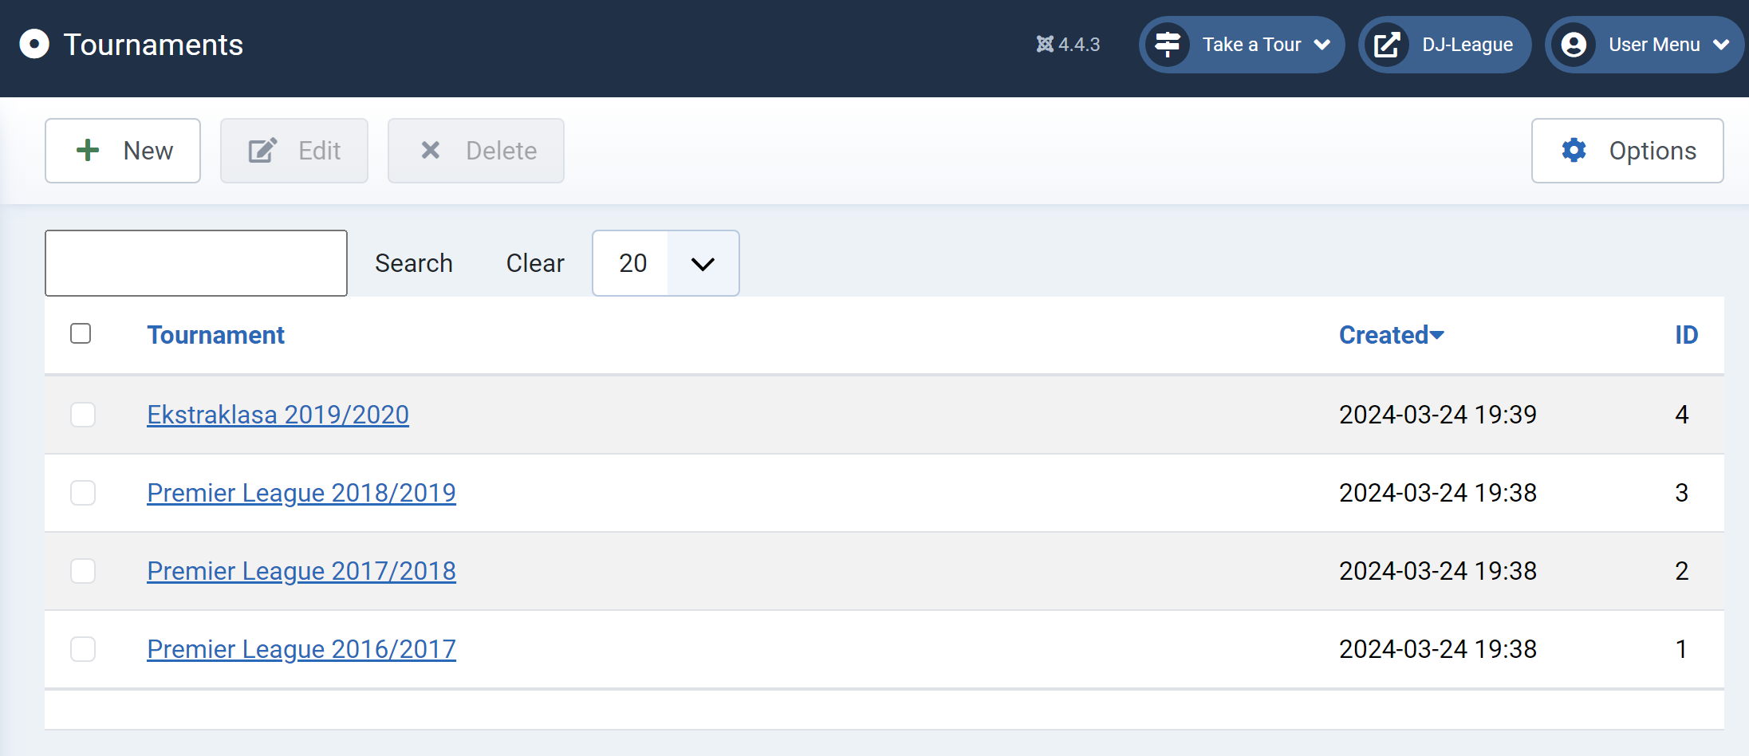This screenshot has height=756, width=1749.
Task: Check the Premier League 2018/2019 row checkbox
Action: click(83, 493)
